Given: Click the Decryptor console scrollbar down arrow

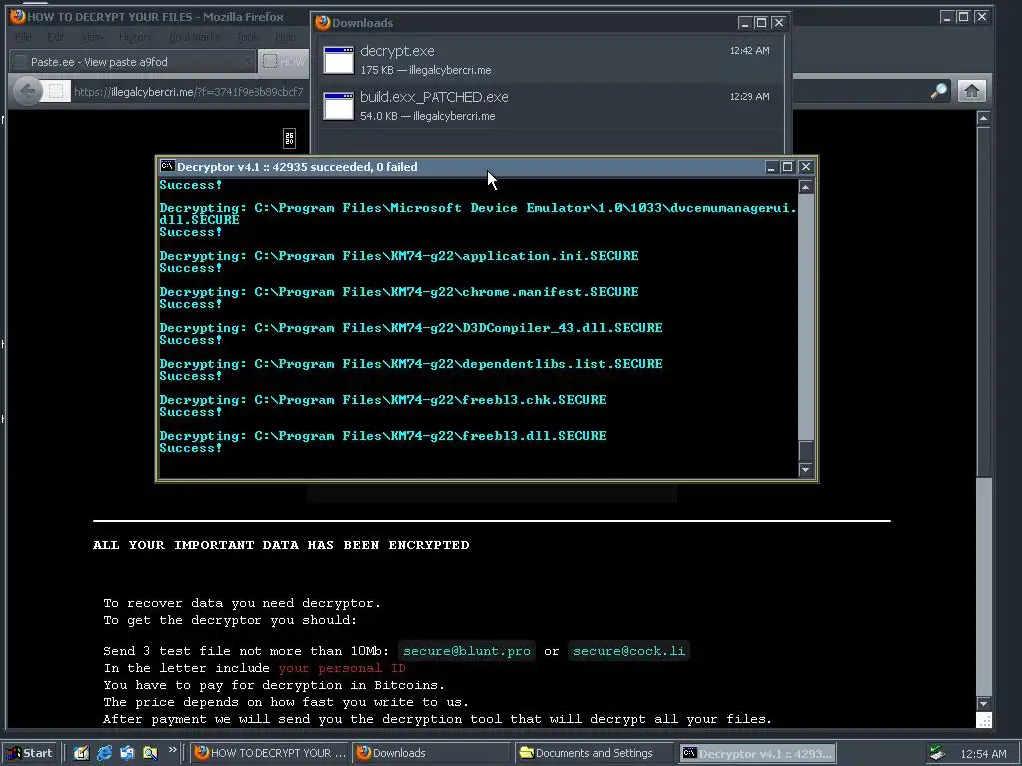Looking at the screenshot, I should click(x=806, y=470).
